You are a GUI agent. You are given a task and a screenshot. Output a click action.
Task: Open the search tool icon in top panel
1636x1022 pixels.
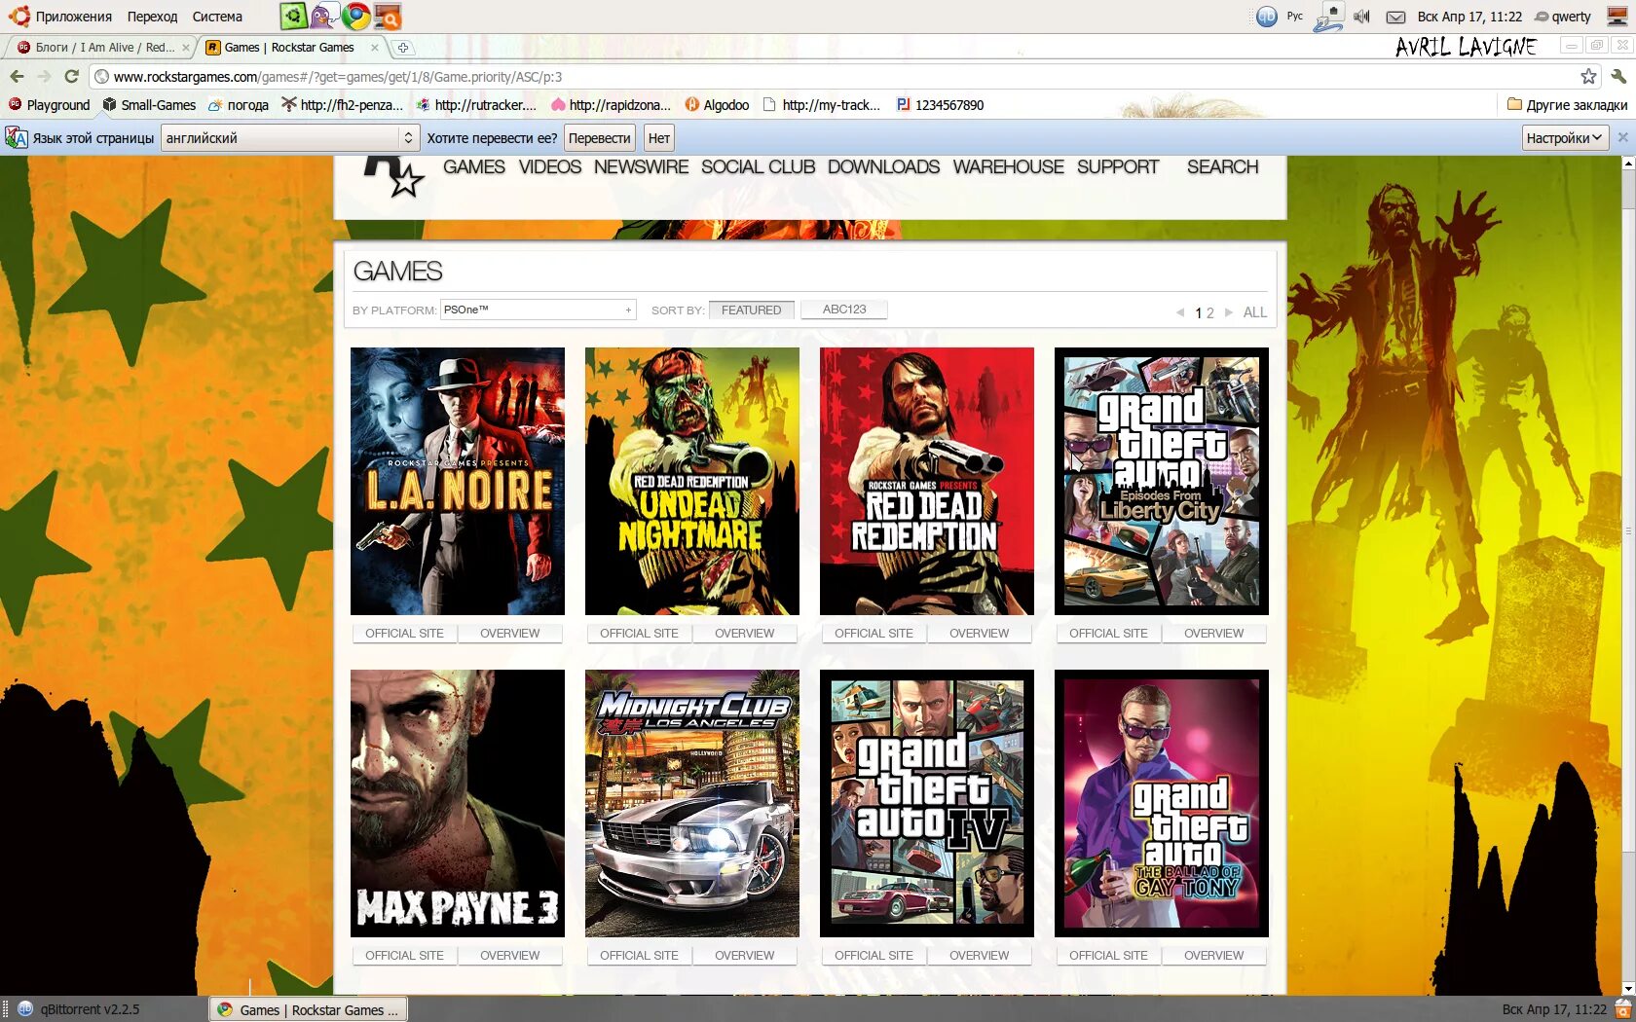coord(387,16)
